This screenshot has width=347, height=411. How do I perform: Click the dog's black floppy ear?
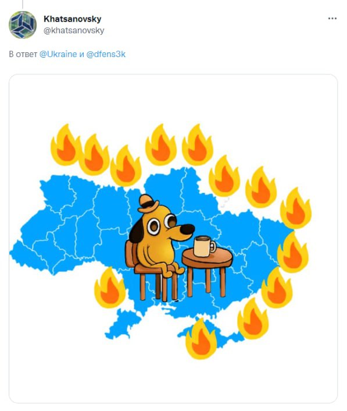137,231
